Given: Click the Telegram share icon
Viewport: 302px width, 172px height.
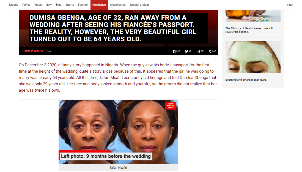Looking at the screenshot, I should coord(199,51).
